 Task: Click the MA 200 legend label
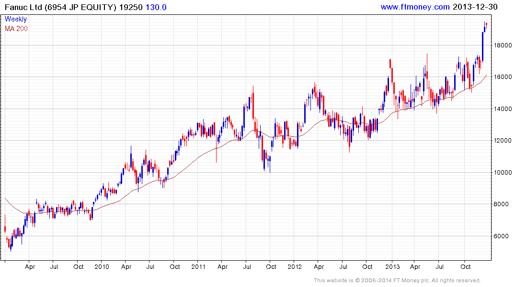tap(16, 29)
